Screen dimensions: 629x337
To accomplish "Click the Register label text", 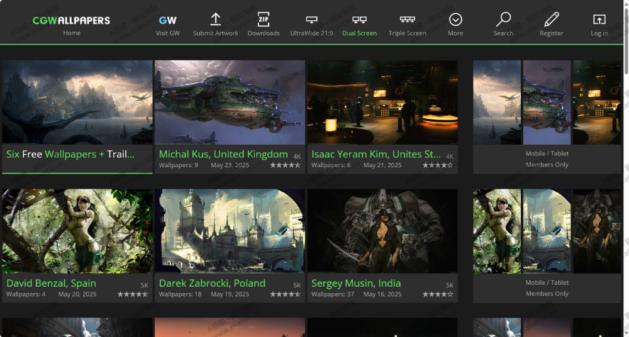I will pyautogui.click(x=552, y=33).
